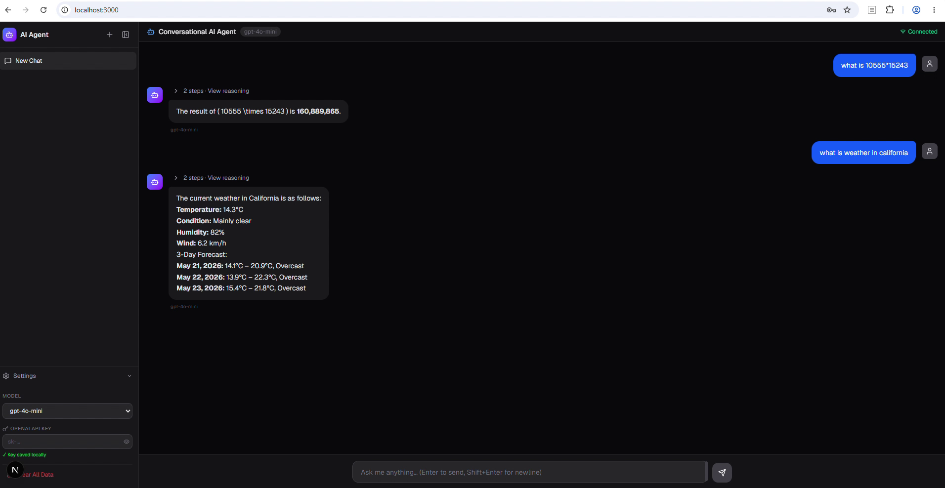Click the AI Agent logo icon in the sidebar
Image resolution: width=945 pixels, height=488 pixels.
click(9, 35)
